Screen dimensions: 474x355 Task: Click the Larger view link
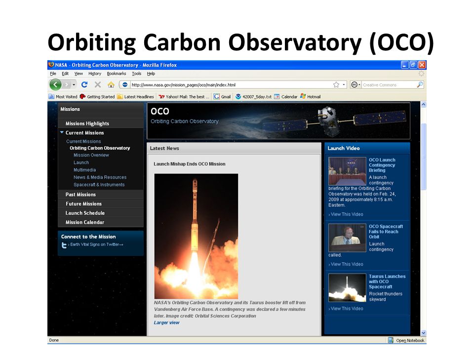166,322
